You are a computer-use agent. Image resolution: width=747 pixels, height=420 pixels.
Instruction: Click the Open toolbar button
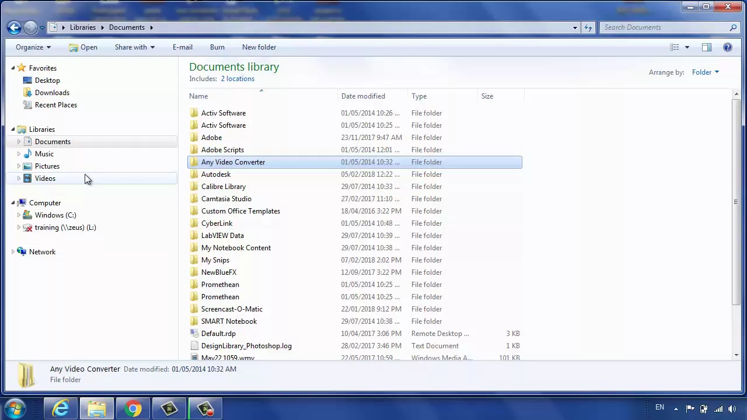tap(83, 47)
